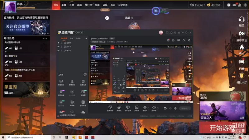Viewport: 249px width, 140px height.
Task: Click the layout grid icon above the preview
Action: tap(178, 40)
